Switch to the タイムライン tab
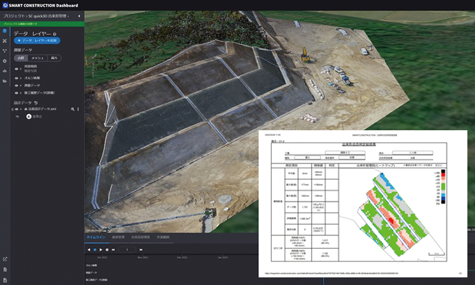The width and height of the screenshot is (475, 285). pyautogui.click(x=96, y=237)
